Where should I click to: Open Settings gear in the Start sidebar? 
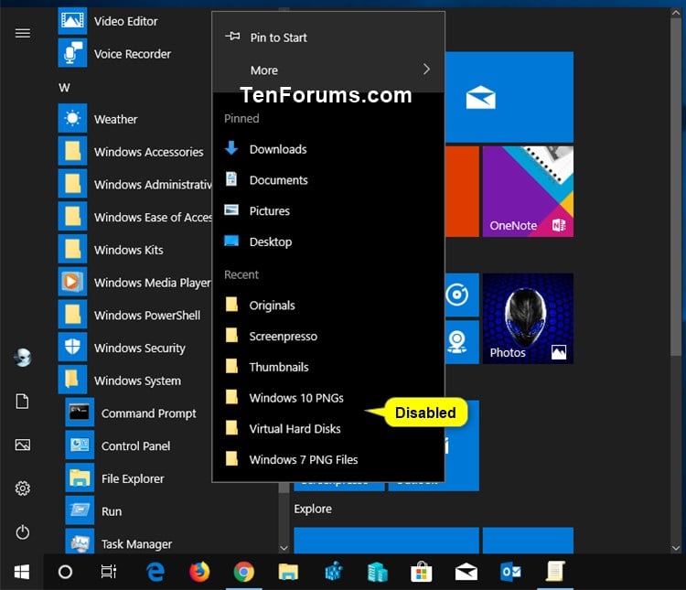click(23, 488)
